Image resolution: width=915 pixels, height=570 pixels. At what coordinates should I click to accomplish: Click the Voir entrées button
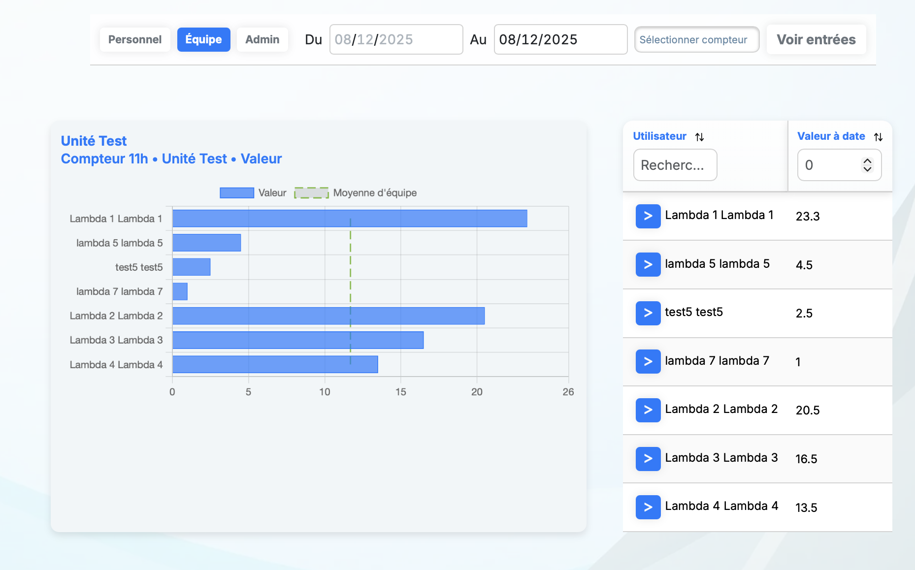click(816, 39)
